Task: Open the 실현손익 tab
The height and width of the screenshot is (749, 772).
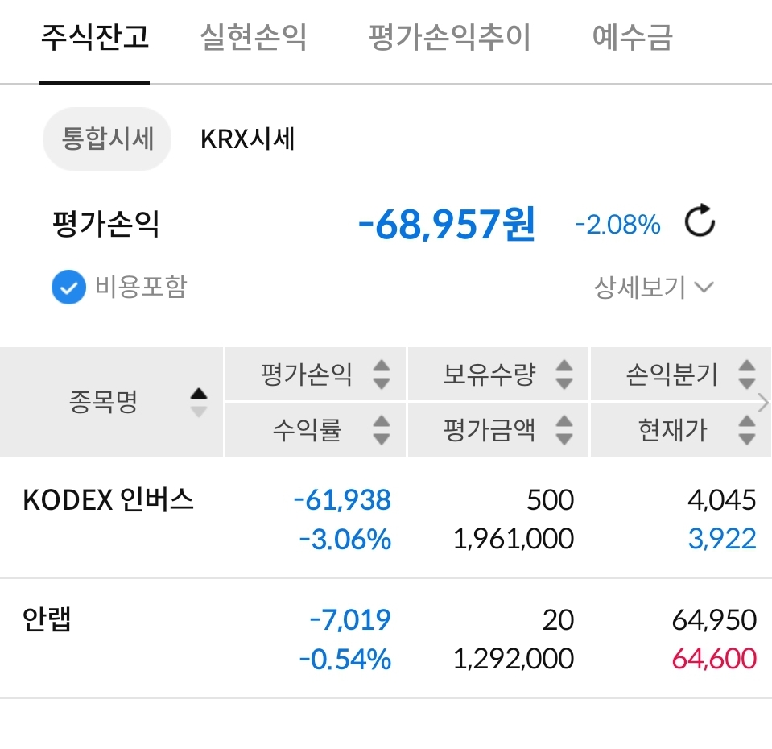Action: (254, 38)
